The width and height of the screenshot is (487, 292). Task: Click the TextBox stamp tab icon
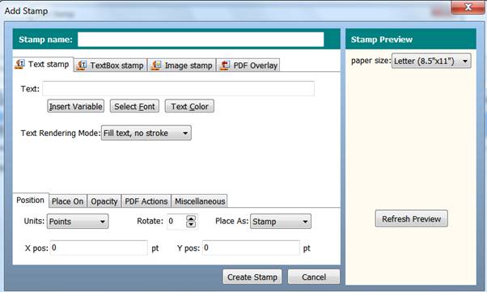tap(82, 66)
